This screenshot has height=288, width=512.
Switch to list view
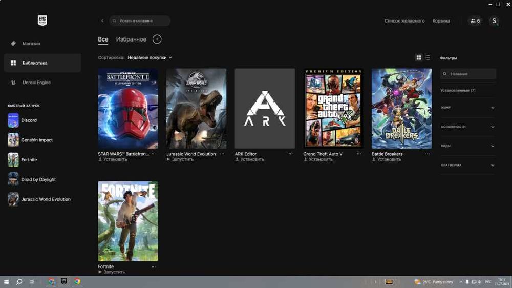point(428,57)
